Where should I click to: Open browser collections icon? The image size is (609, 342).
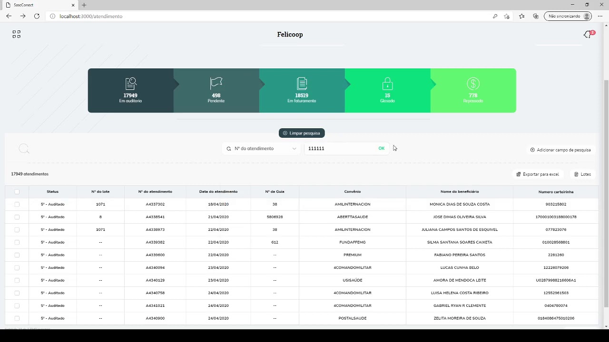tap(536, 16)
